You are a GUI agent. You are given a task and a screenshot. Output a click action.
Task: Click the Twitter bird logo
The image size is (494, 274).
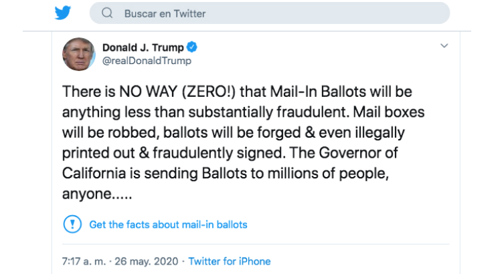click(62, 13)
